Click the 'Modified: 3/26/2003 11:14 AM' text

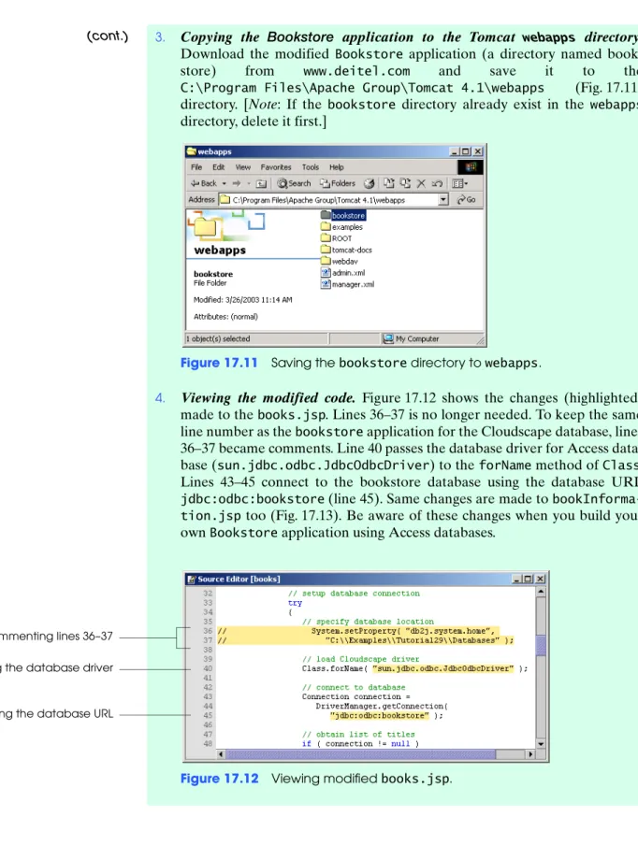[x=242, y=300]
